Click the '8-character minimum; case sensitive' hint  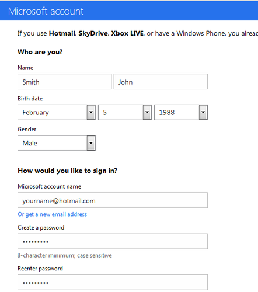point(65,255)
